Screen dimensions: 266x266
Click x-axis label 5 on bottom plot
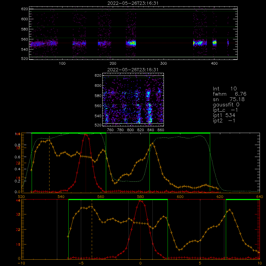(200, 263)
